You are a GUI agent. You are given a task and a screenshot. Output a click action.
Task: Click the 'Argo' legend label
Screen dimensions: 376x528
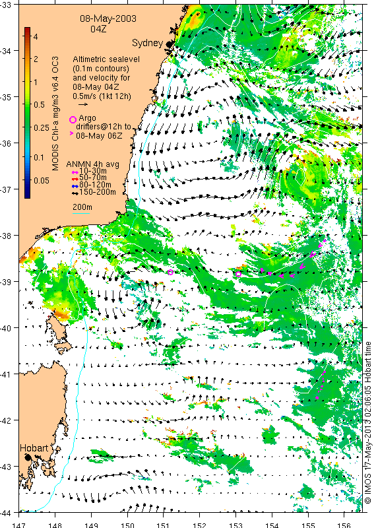click(x=88, y=119)
